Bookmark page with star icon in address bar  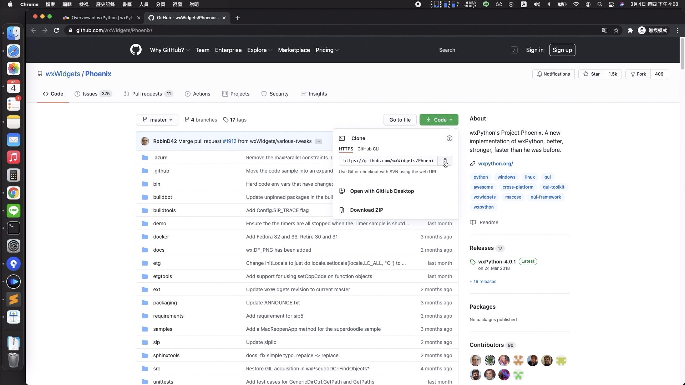pos(616,30)
